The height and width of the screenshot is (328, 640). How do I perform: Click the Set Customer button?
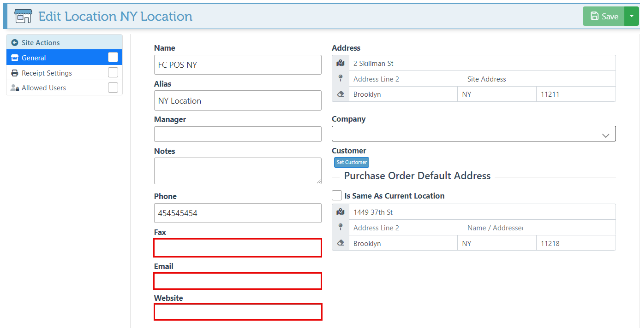352,162
